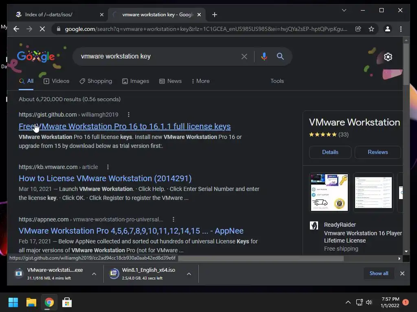Click the scroll right arrow of horizontal scrollbar

tap(399, 258)
